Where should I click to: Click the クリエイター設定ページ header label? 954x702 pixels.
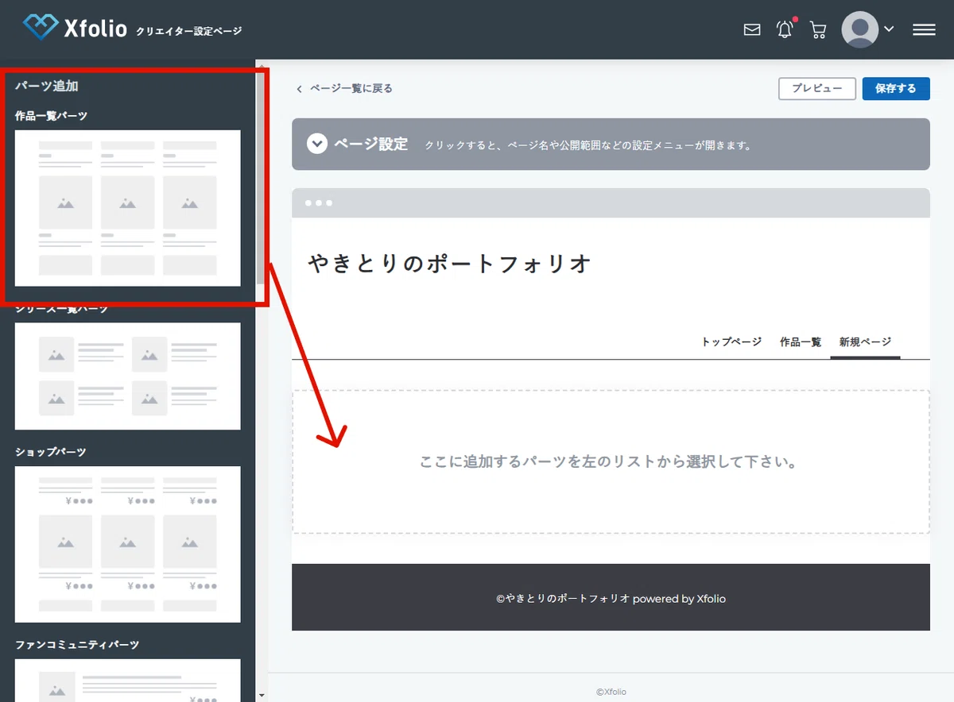point(189,31)
